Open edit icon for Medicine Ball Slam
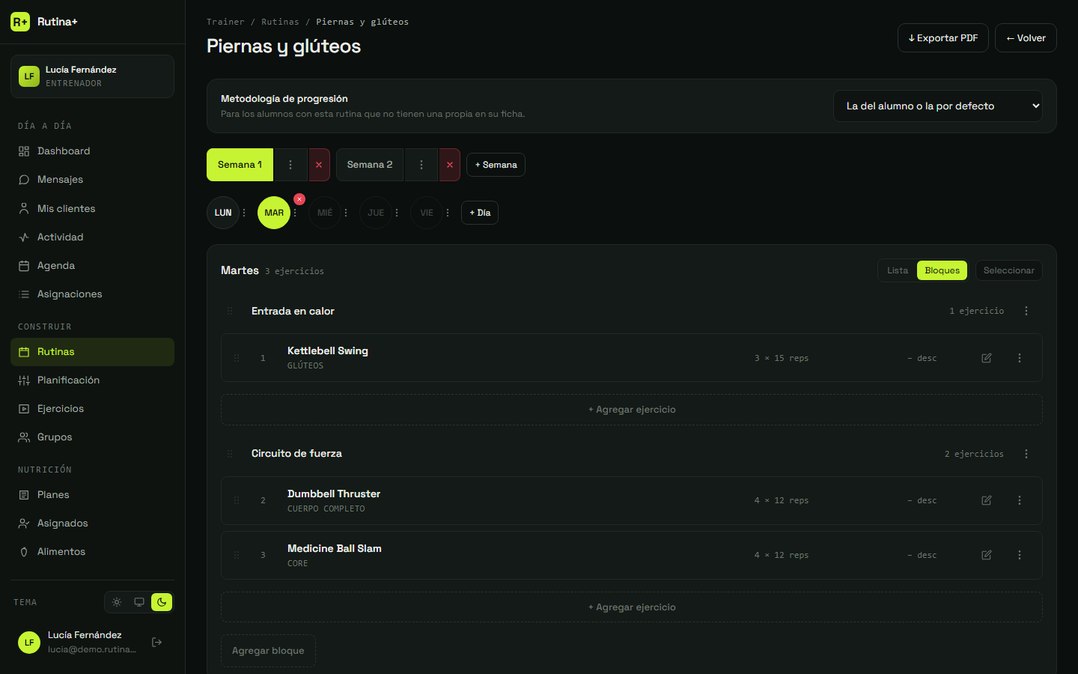This screenshot has height=674, width=1078. coord(987,555)
